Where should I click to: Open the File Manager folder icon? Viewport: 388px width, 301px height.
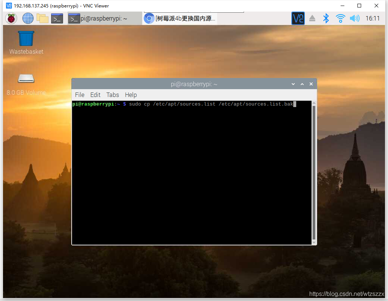(42, 18)
